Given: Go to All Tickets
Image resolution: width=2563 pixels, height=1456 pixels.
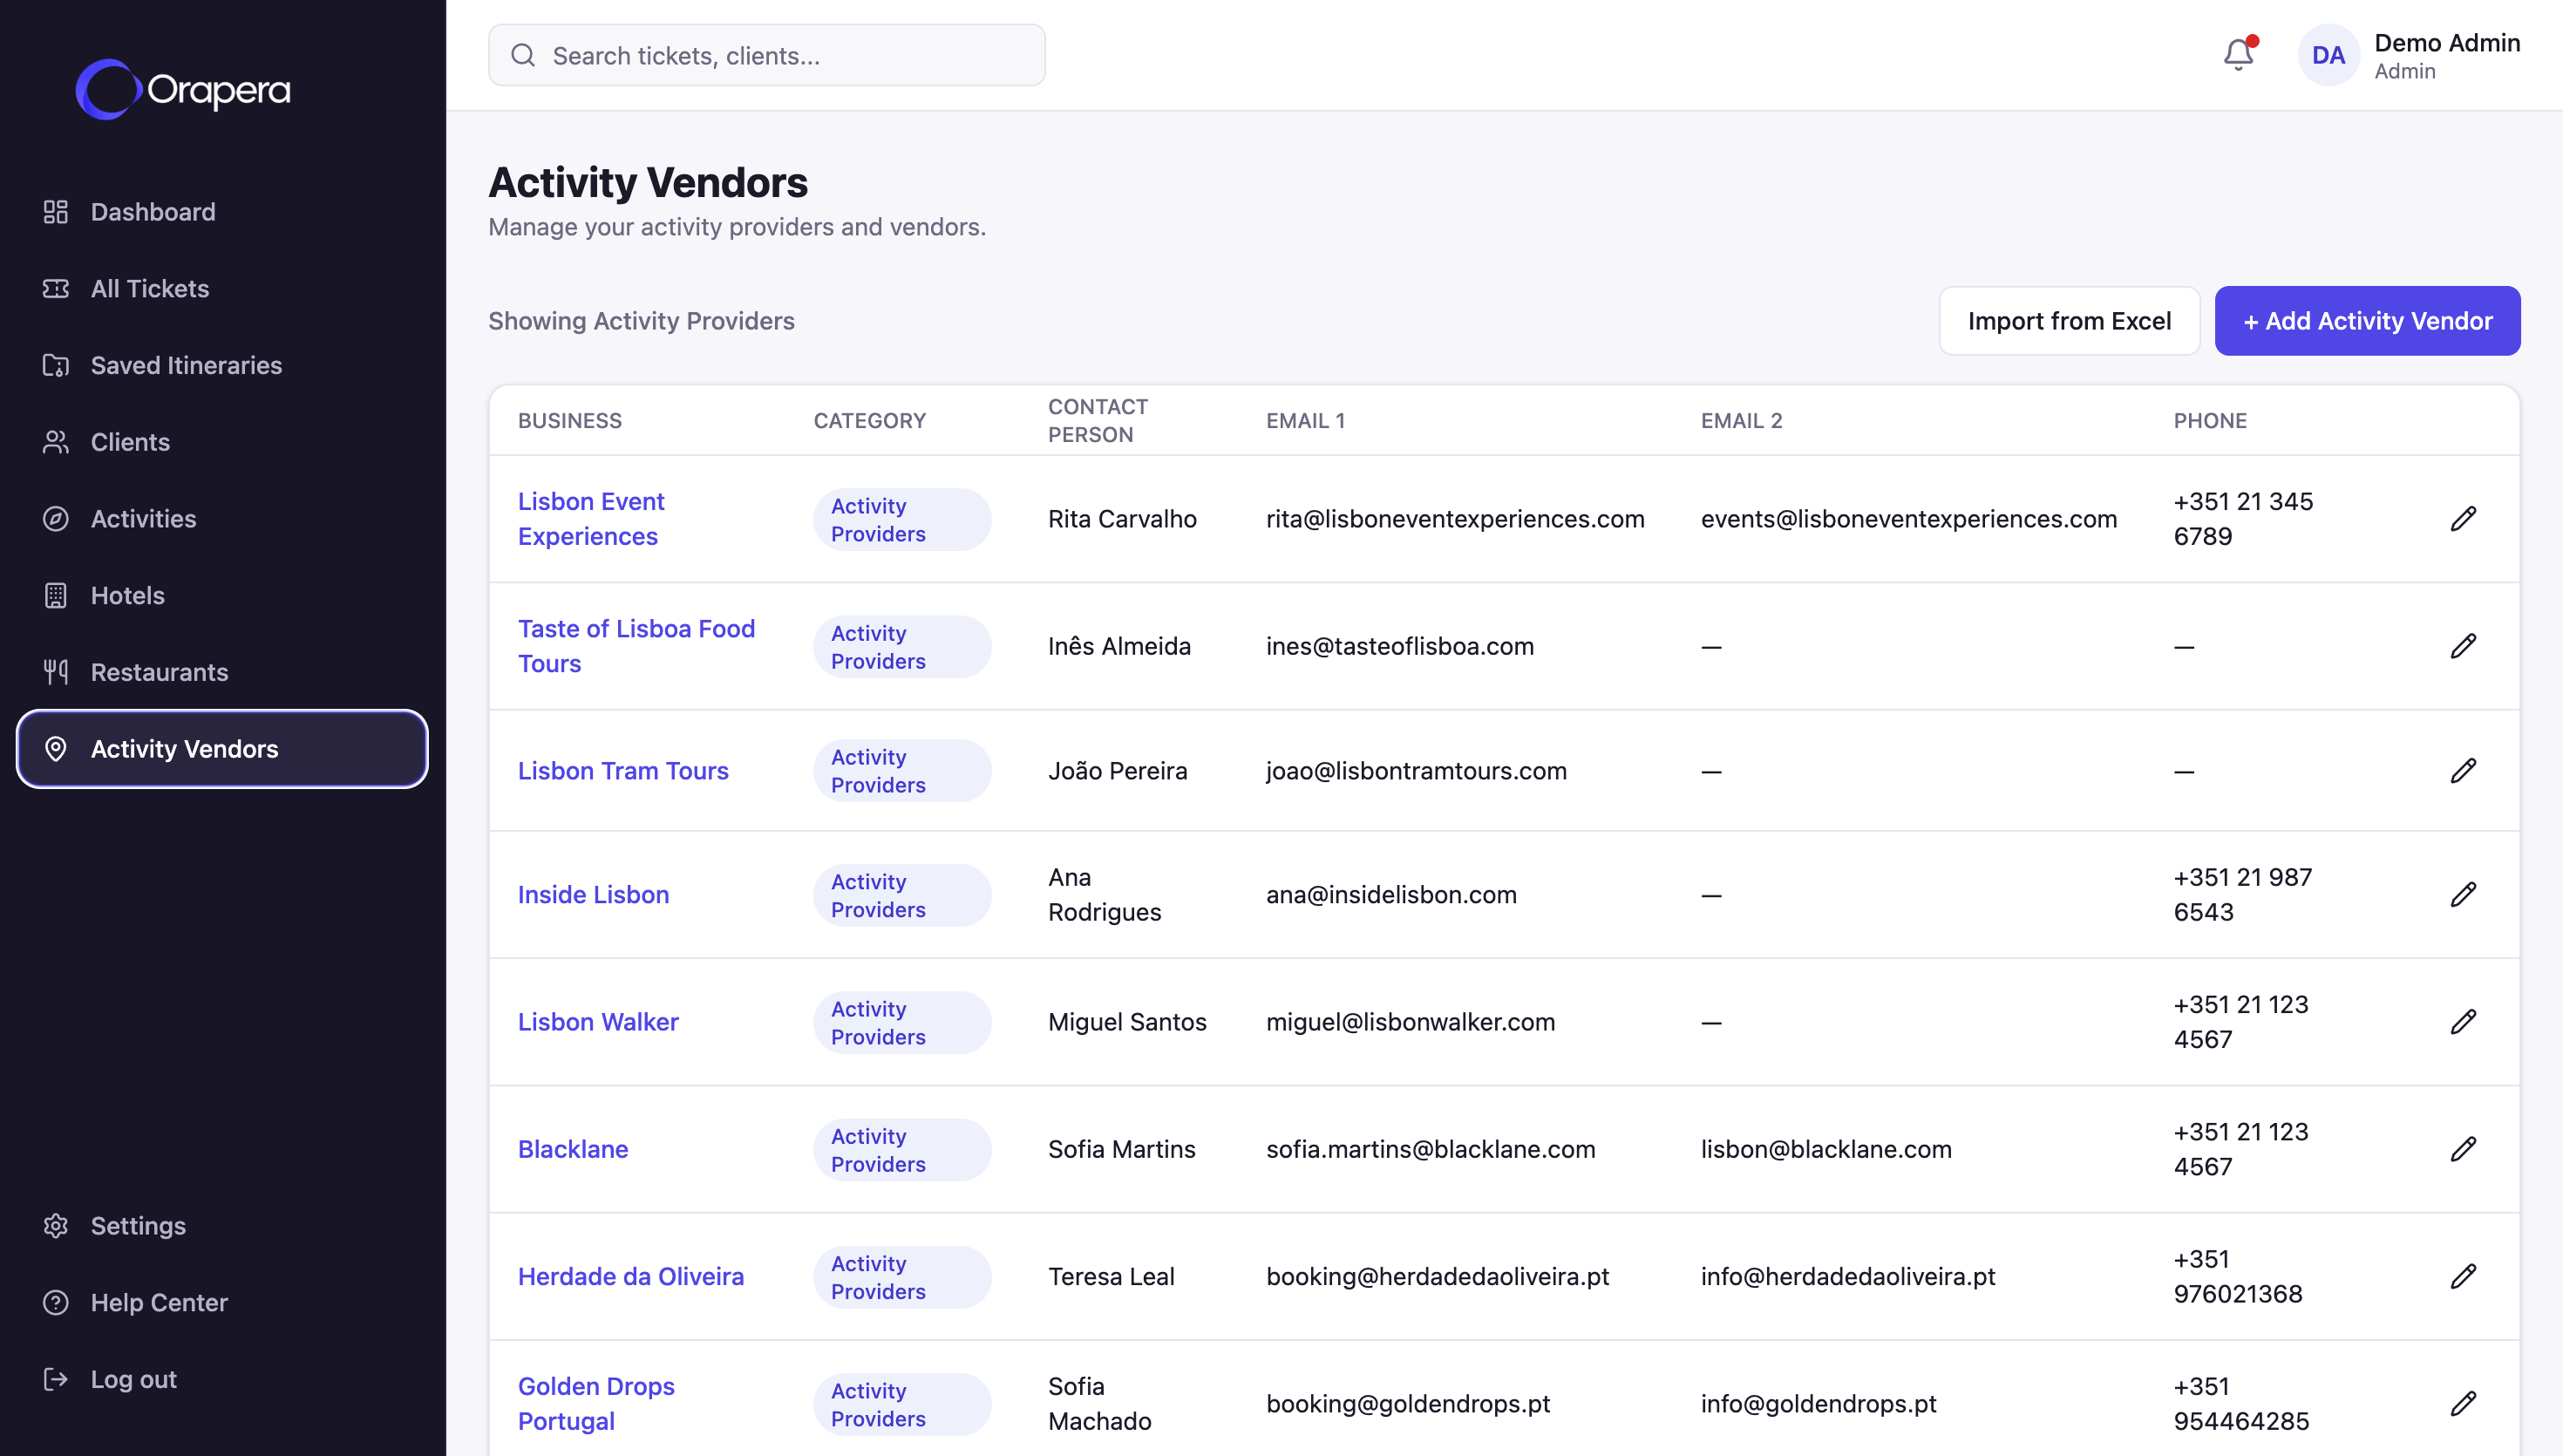Looking at the screenshot, I should [222, 289].
